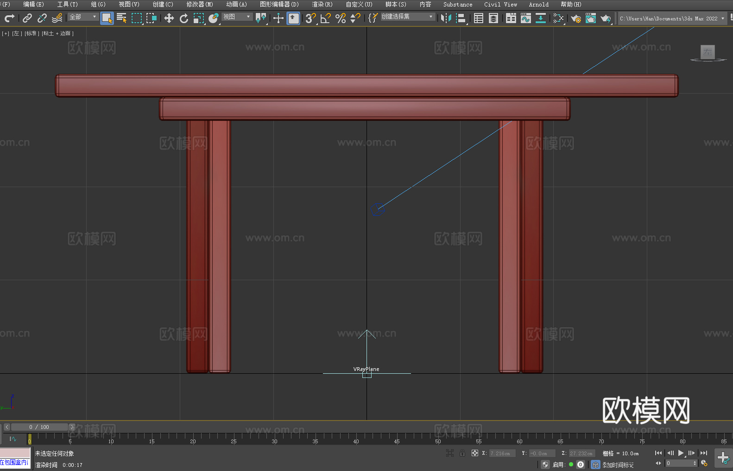
Task: Open the 编辑(E) menu
Action: [33, 4]
